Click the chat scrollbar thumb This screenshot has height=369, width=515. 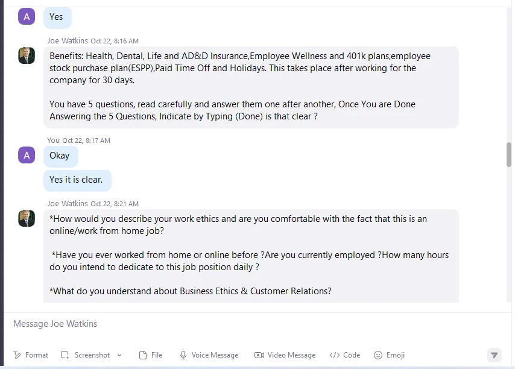tap(509, 154)
